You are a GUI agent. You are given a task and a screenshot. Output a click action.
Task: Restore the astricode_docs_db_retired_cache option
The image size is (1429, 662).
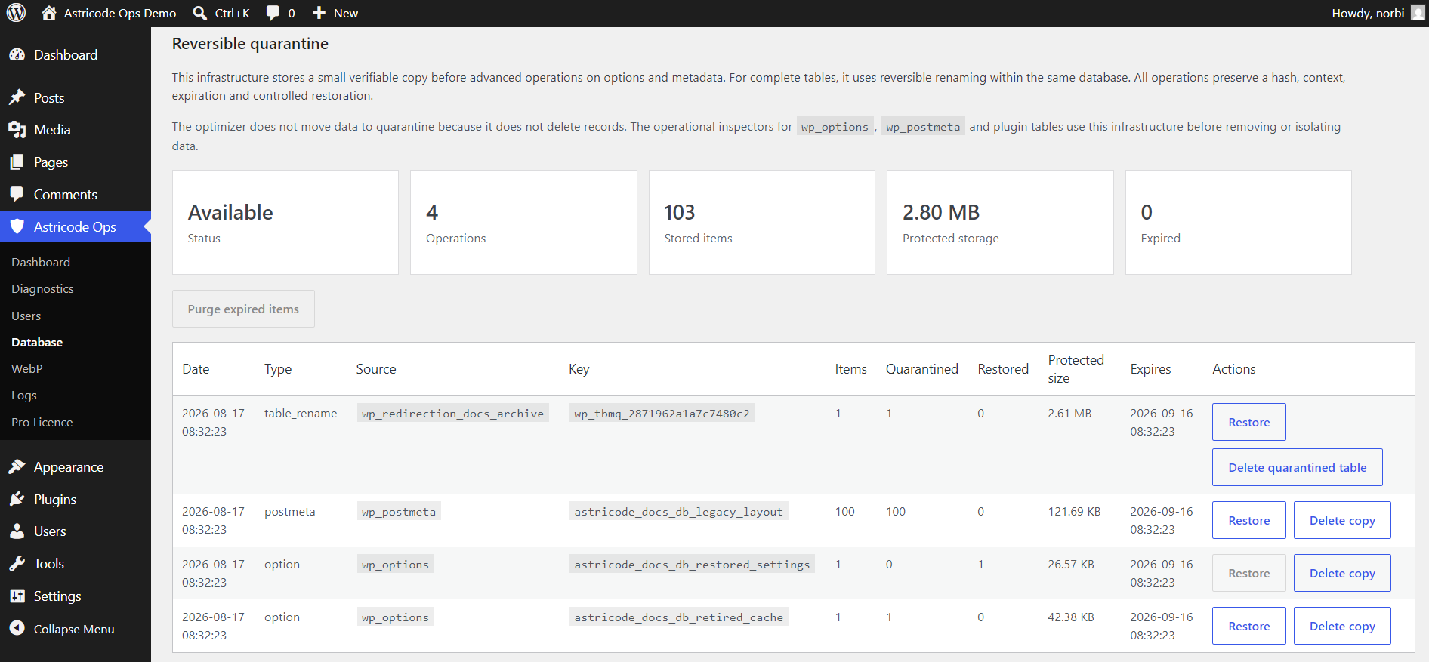click(1248, 626)
